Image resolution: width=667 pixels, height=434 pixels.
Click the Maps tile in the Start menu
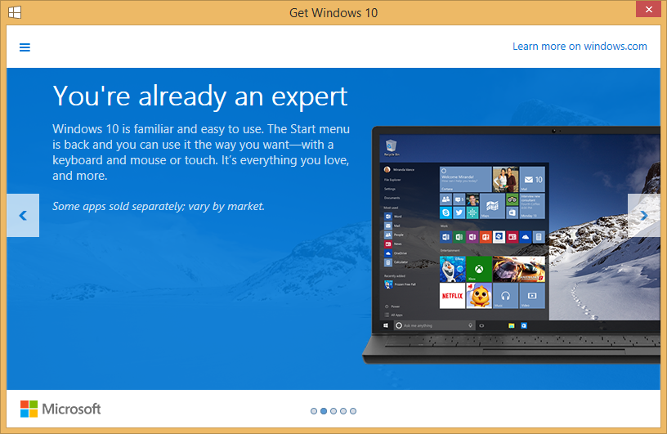492,204
